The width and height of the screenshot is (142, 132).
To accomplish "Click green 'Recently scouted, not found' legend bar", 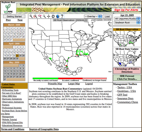I will (x=45, y=78).
